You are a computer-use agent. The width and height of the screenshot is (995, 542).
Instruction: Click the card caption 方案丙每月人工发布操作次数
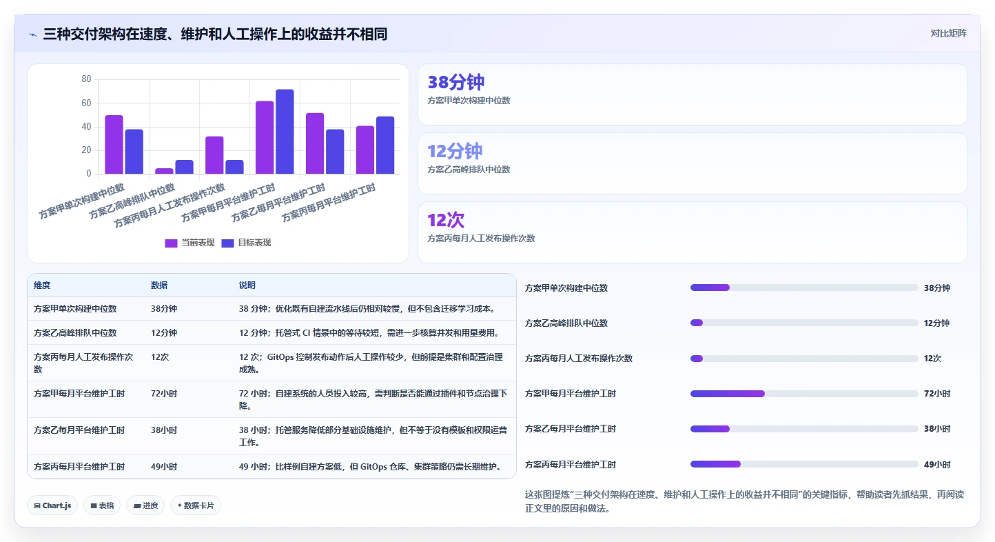point(481,239)
